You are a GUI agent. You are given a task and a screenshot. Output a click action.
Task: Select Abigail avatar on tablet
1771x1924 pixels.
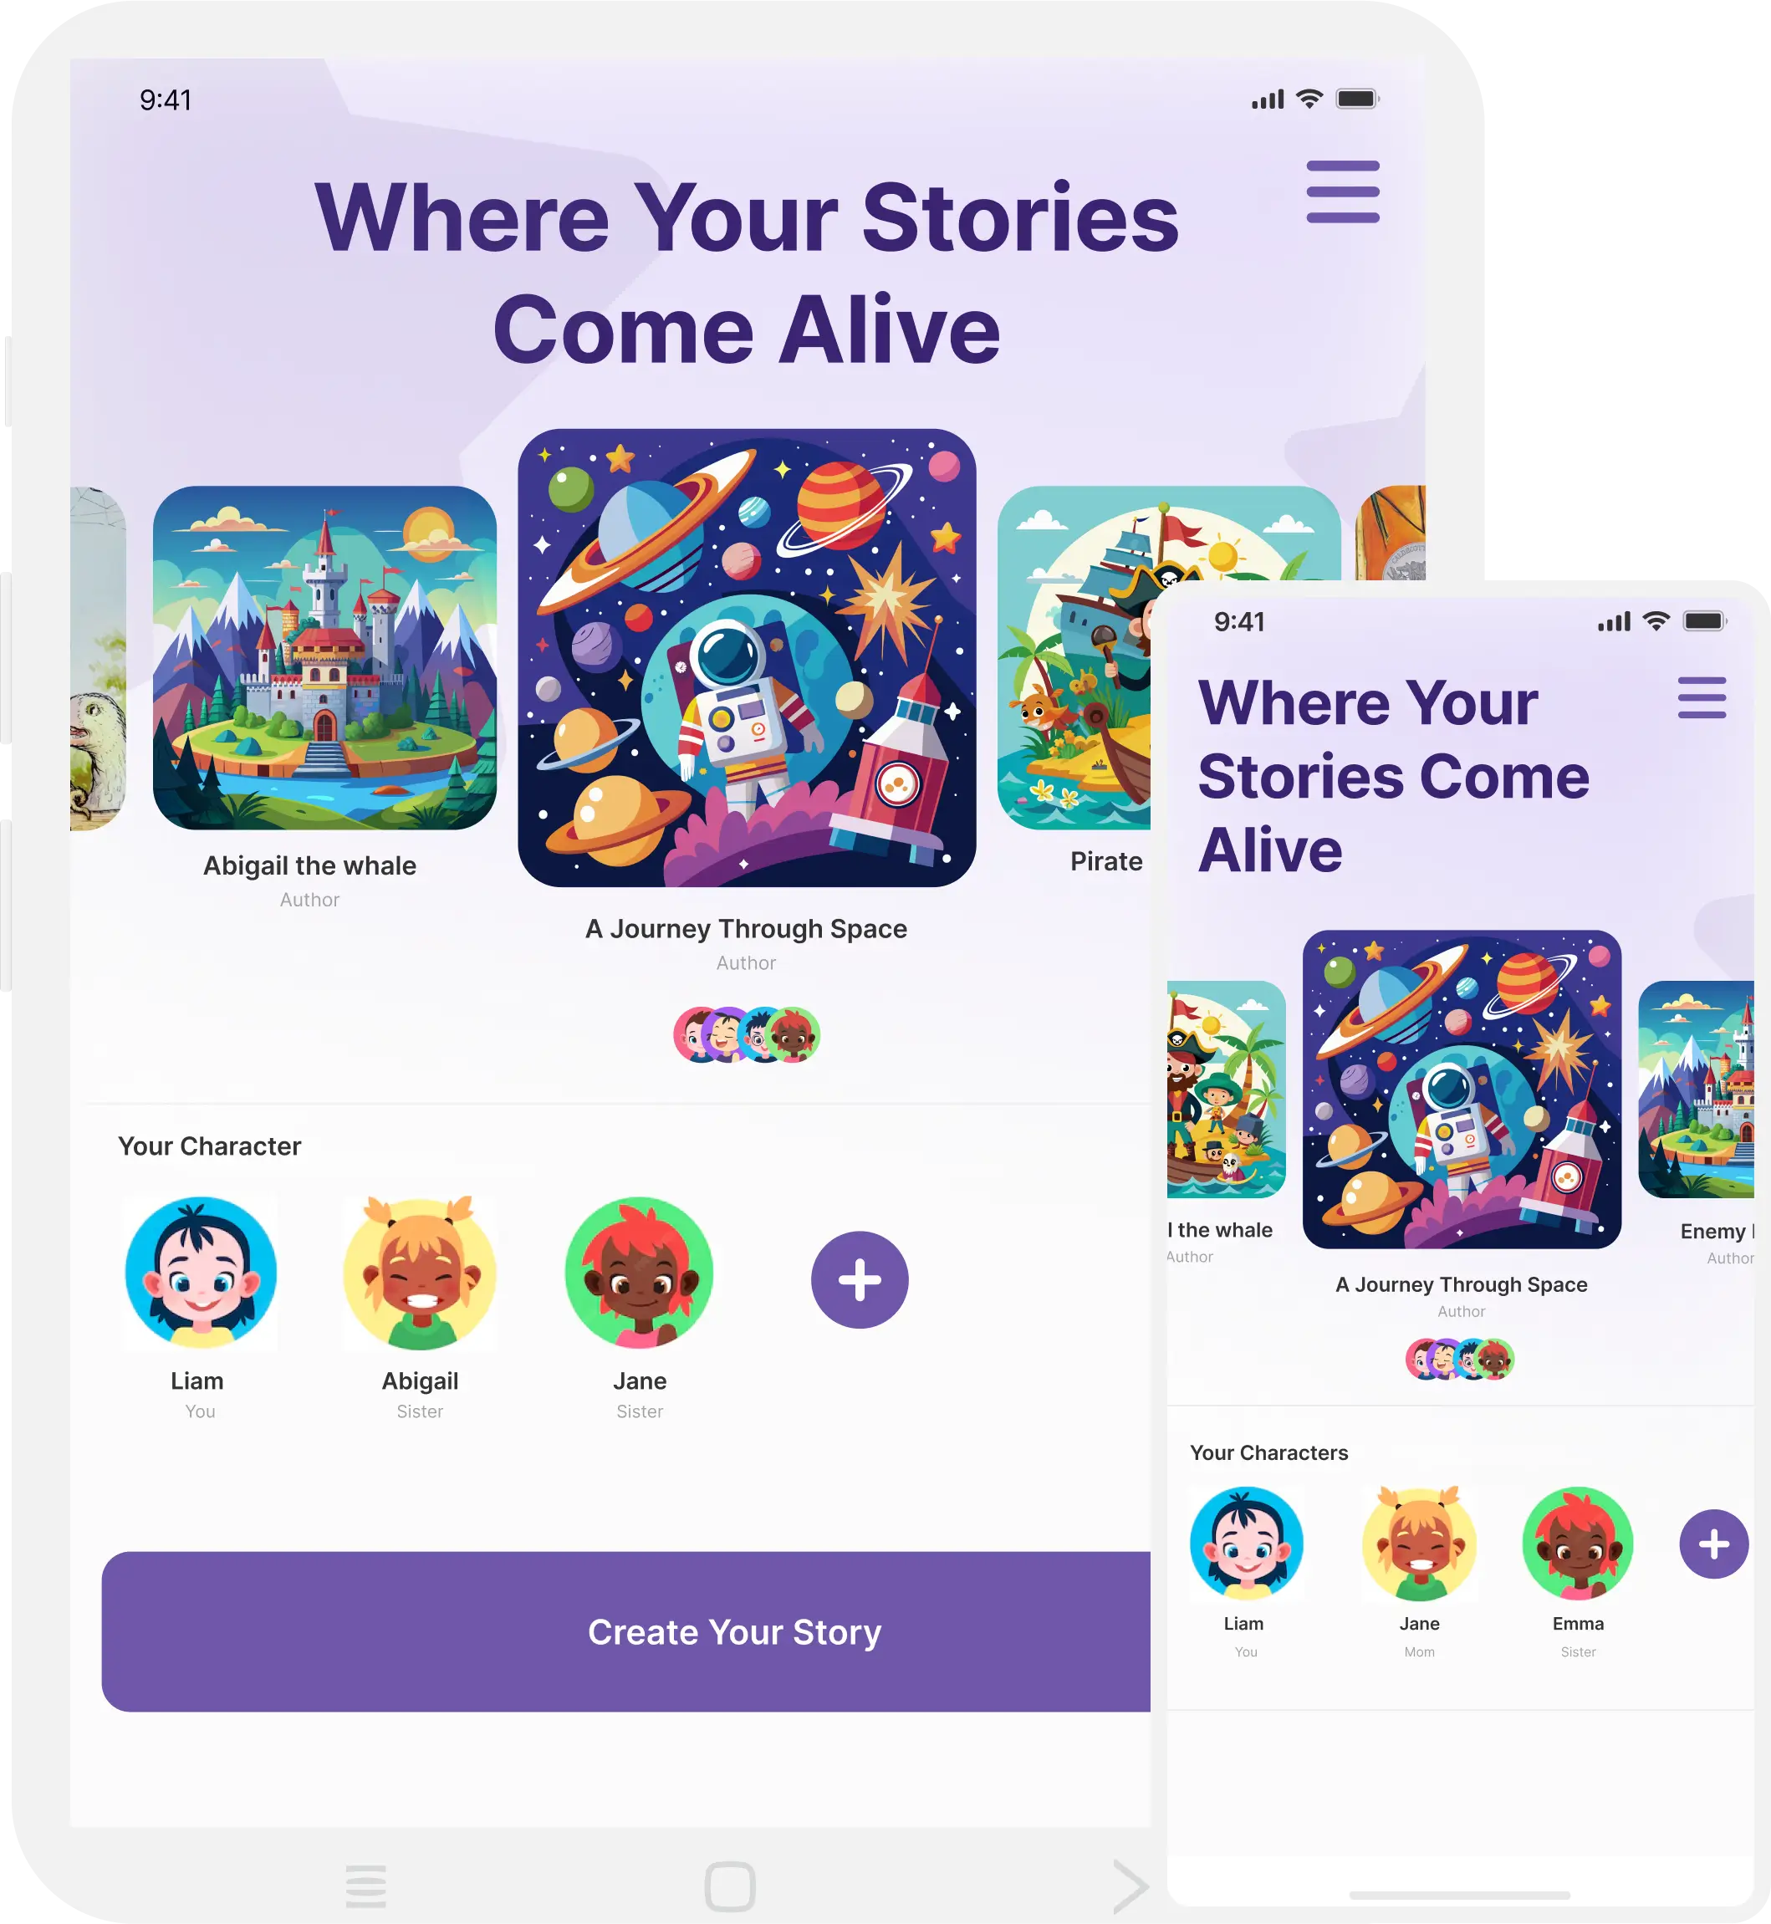pyautogui.click(x=420, y=1273)
